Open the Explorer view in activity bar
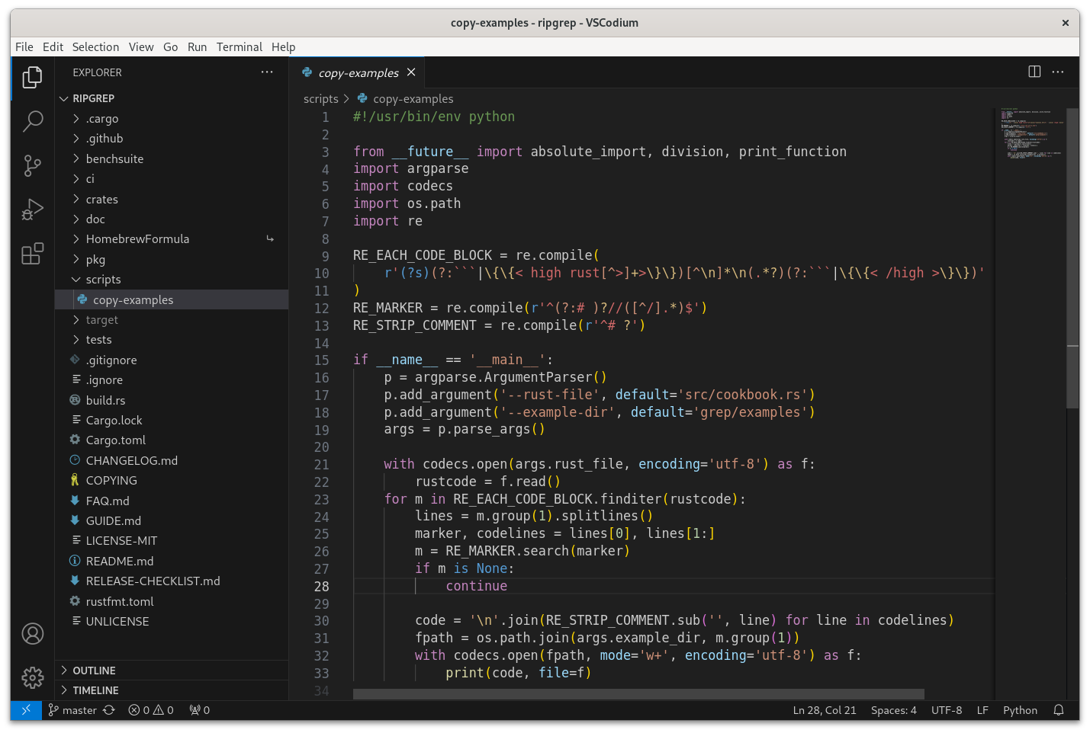This screenshot has width=1090, height=733. coord(32,77)
